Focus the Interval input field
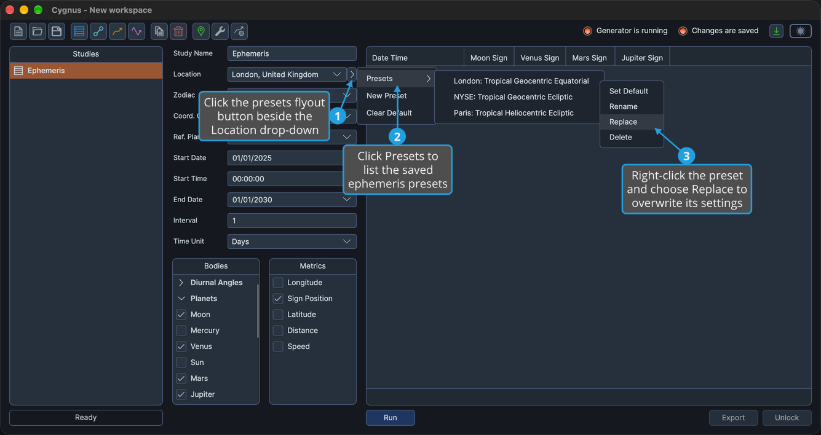821x435 pixels. 292,221
